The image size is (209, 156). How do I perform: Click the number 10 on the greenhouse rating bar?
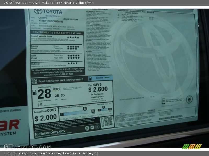[x=93, y=111]
